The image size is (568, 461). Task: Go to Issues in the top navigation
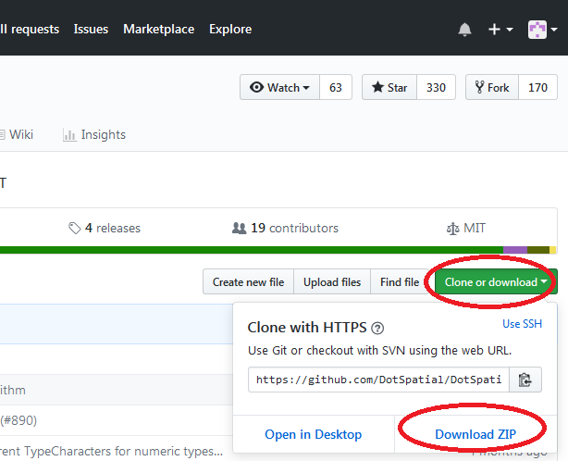(x=91, y=29)
